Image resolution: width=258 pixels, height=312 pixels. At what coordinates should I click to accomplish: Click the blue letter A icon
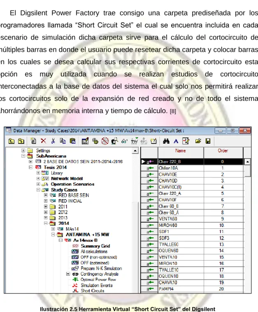176,141
